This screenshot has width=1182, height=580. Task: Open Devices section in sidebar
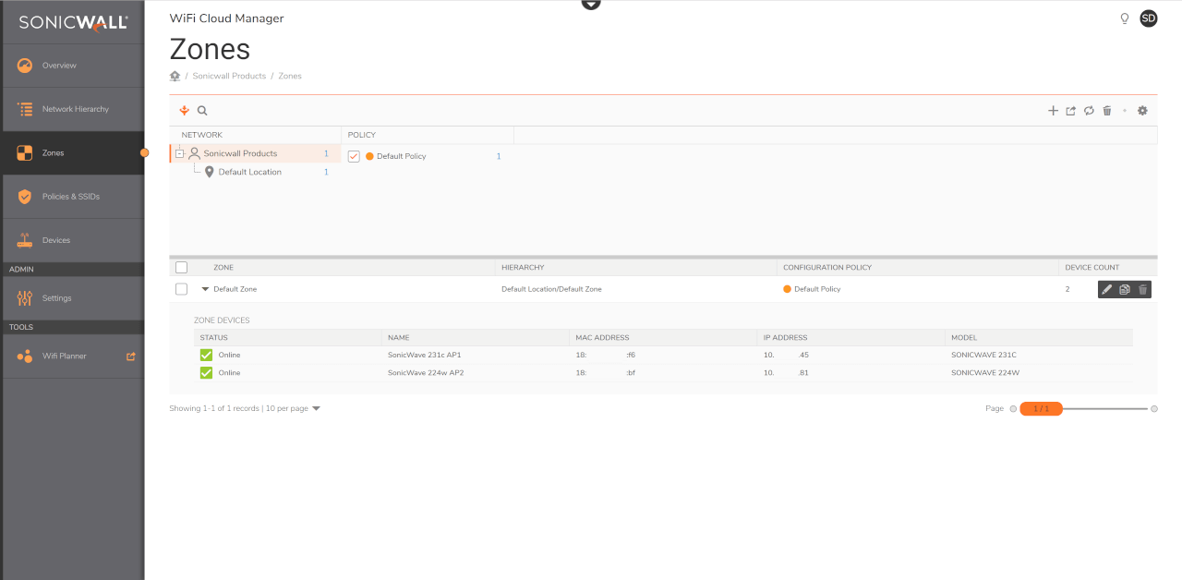tap(72, 240)
